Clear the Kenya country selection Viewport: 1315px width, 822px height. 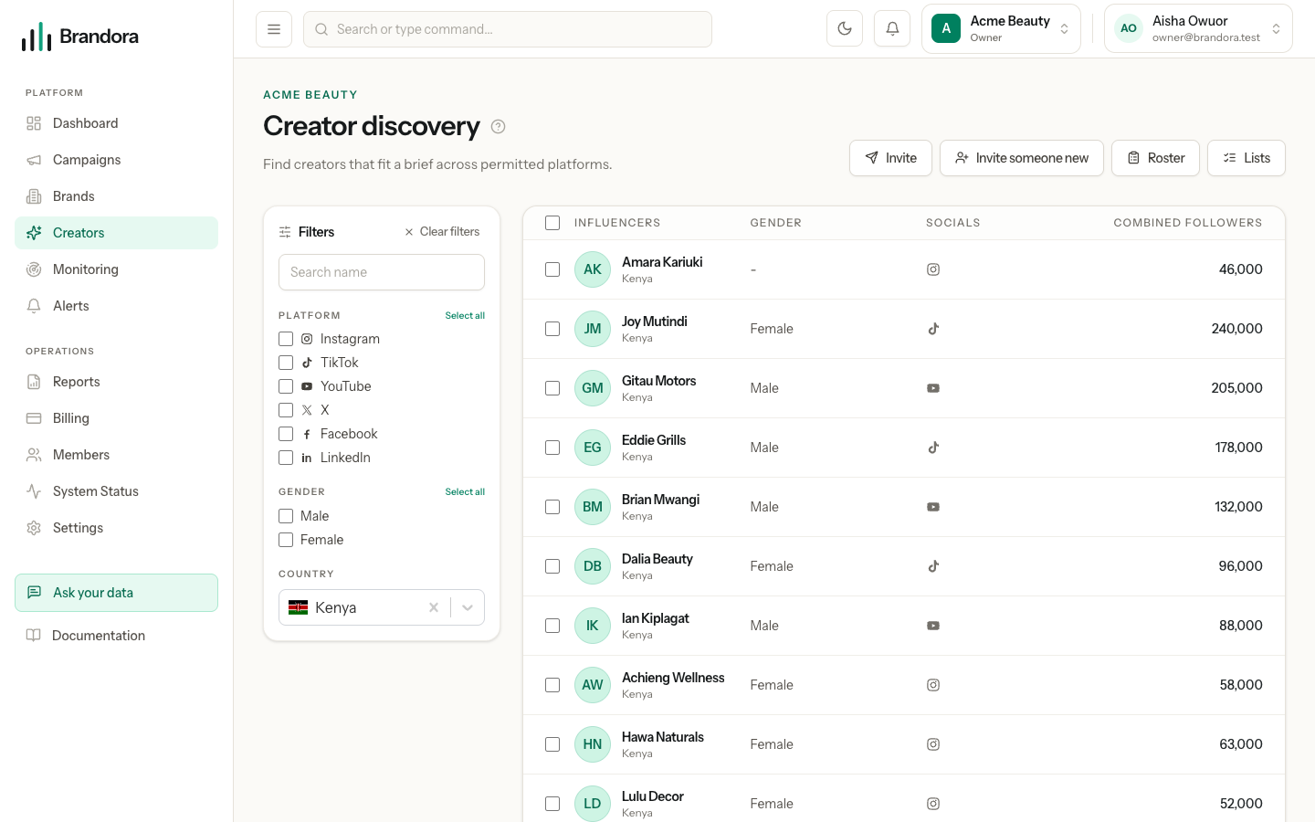pyautogui.click(x=434, y=607)
